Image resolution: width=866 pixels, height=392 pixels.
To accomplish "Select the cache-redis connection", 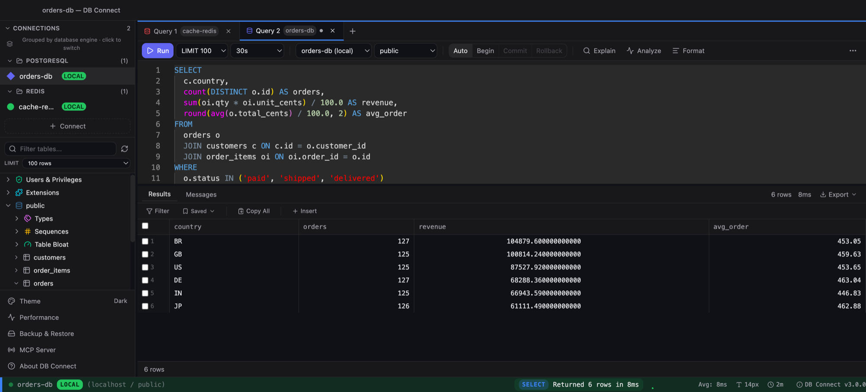I will click(x=68, y=107).
